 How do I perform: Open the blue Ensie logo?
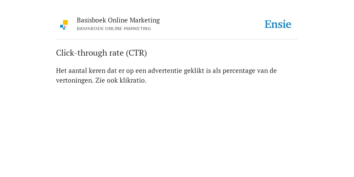(278, 24)
